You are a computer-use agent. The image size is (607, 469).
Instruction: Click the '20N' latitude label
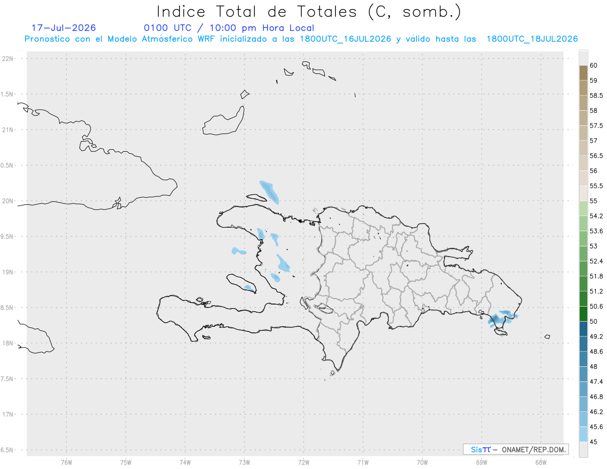click(x=9, y=201)
